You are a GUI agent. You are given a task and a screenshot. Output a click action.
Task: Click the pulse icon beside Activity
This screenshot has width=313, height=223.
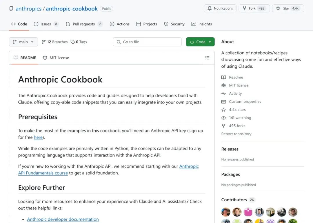[x=223, y=93]
